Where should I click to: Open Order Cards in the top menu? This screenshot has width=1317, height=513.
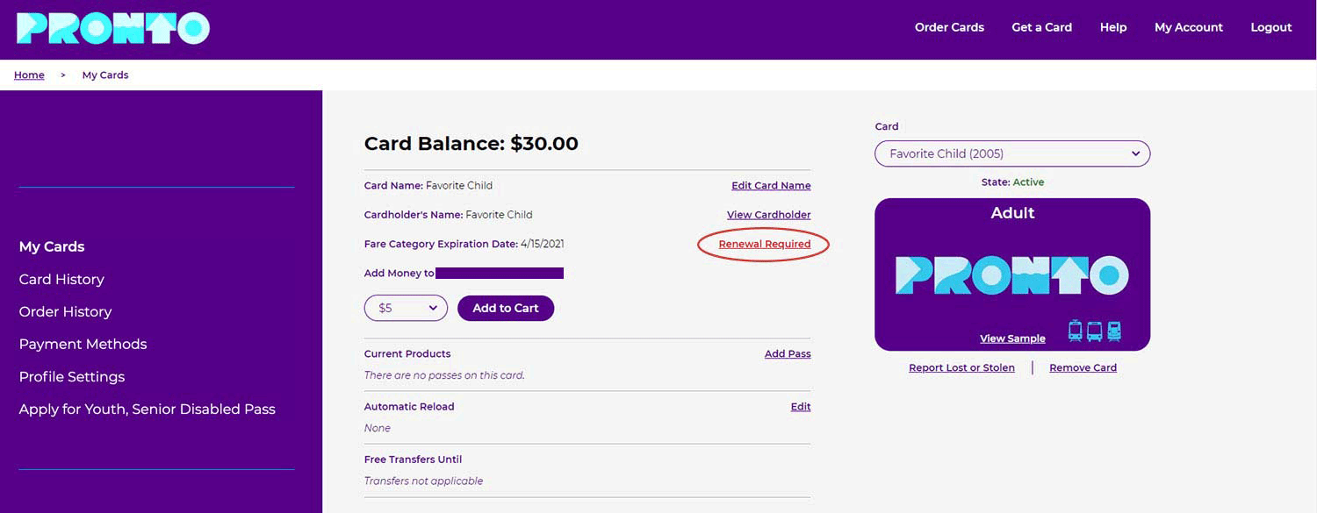pos(949,27)
